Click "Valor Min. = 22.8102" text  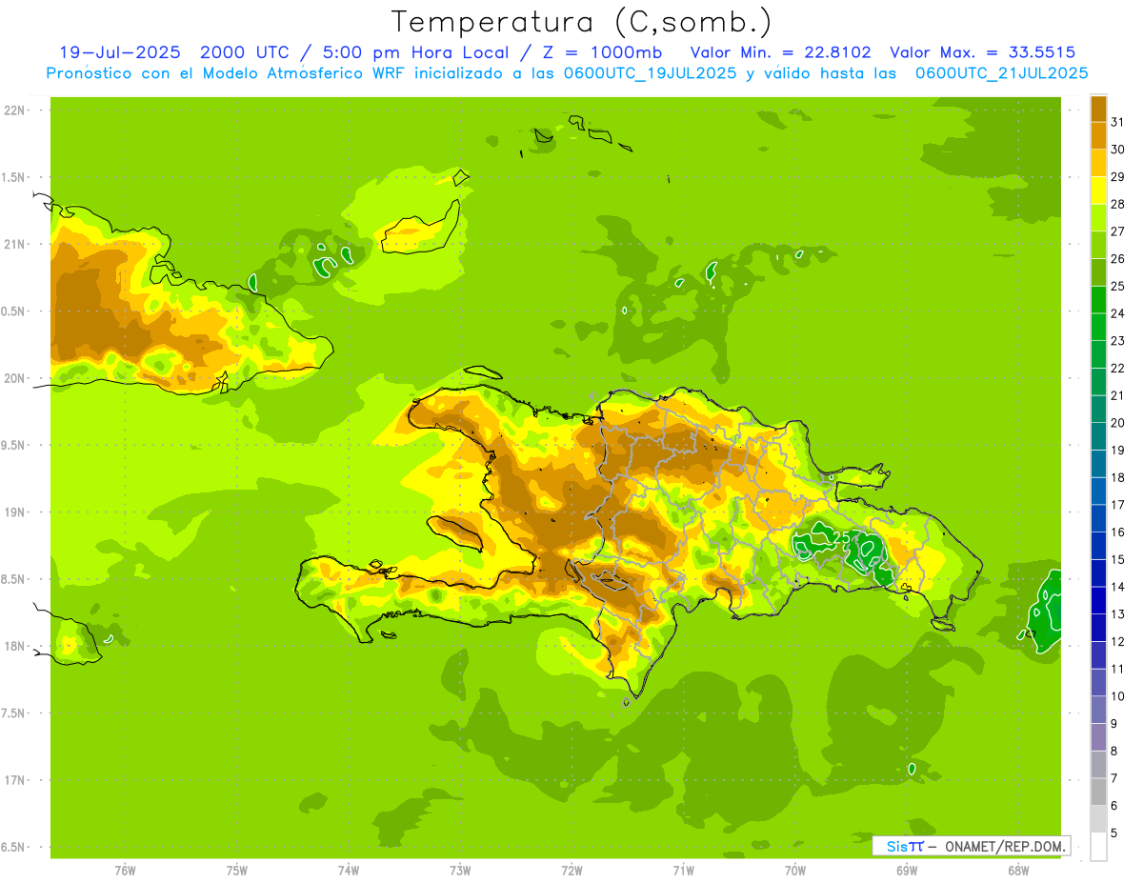[780, 52]
